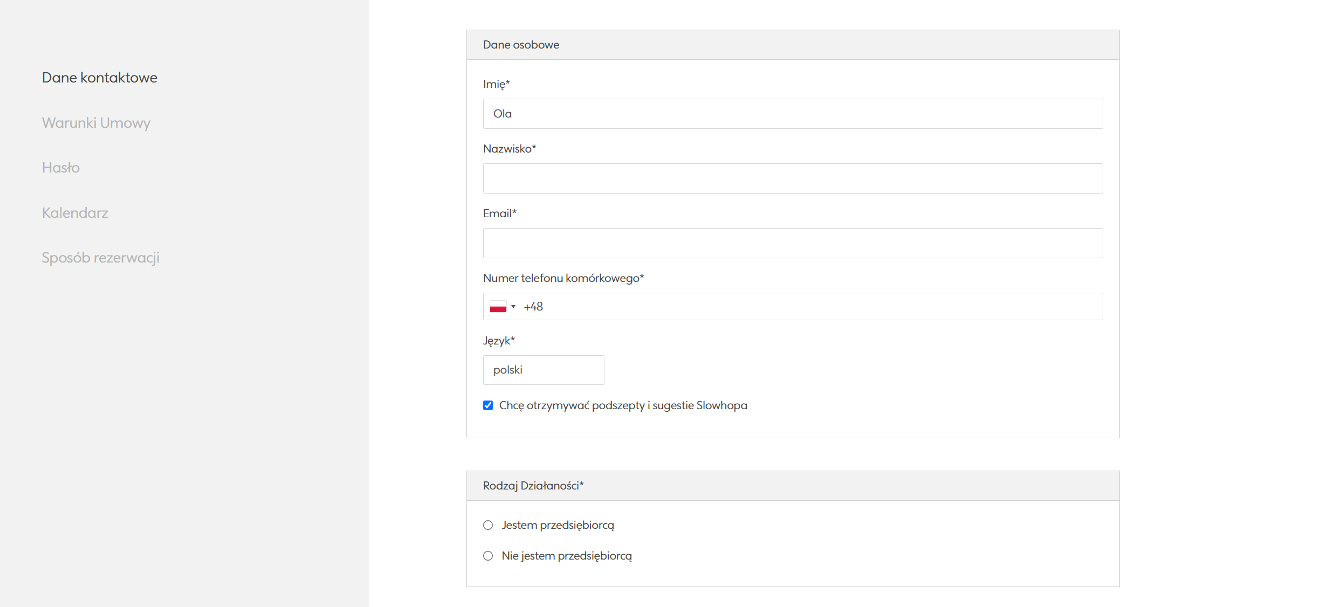Click the Email input field

pyautogui.click(x=793, y=243)
